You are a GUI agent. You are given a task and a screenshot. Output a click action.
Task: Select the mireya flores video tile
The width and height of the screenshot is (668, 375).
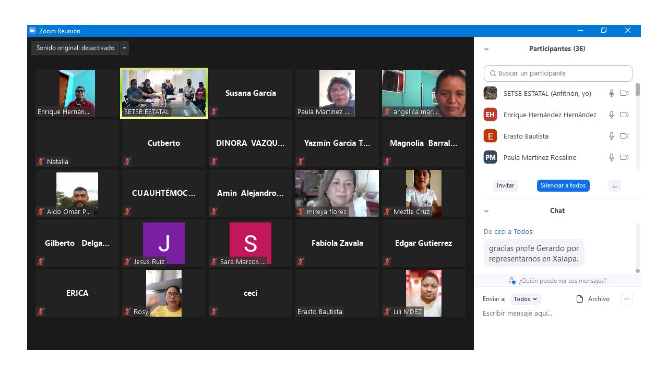(x=337, y=193)
